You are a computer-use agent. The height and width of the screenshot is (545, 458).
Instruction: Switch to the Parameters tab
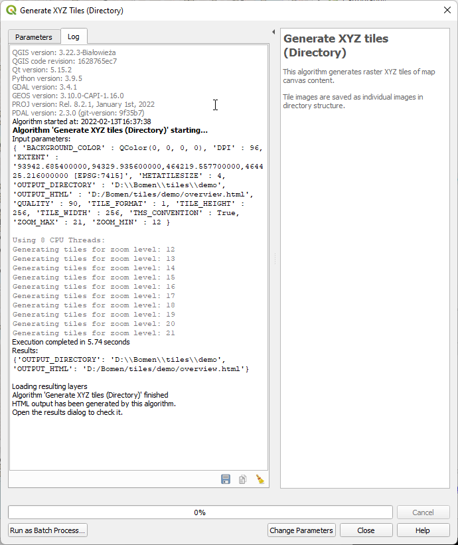click(x=34, y=37)
